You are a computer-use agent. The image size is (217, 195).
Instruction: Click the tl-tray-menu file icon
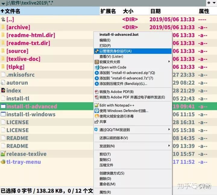3,162
